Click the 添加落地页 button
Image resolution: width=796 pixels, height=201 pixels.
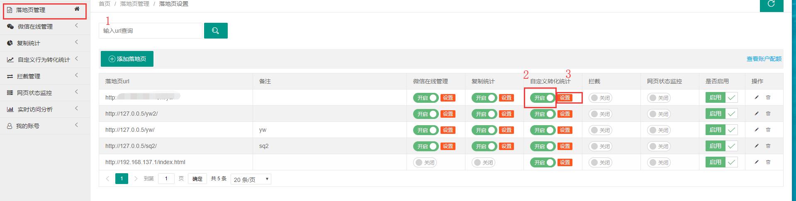coord(127,59)
